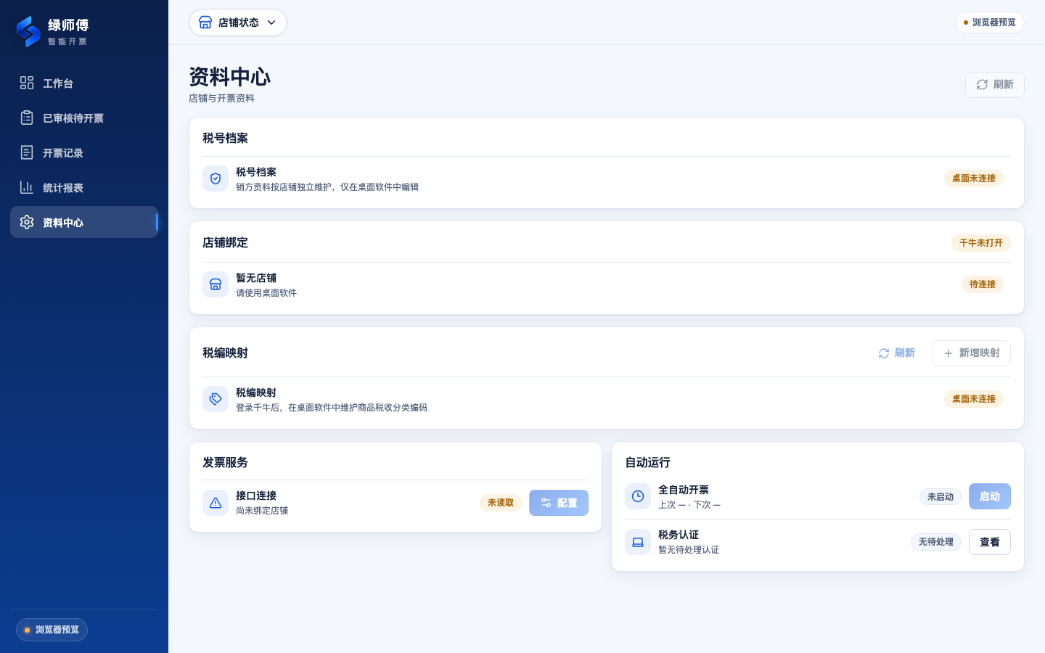
Task: Click the 未读取 status badge
Action: (x=501, y=503)
